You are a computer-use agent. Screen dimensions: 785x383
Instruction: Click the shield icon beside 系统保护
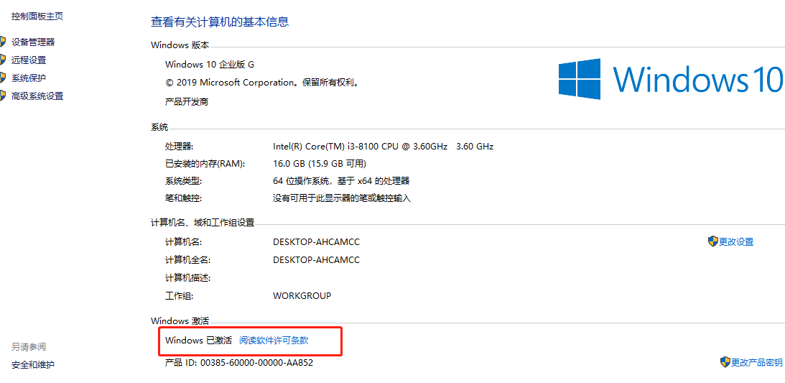tap(2, 78)
